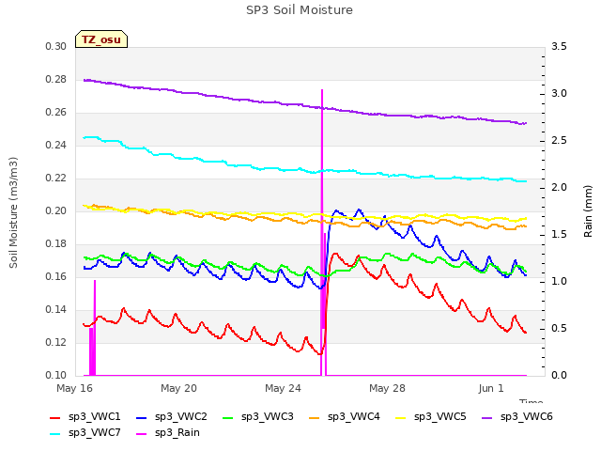Click the sp3_VWC2 blue legend swatch
This screenshot has width=601, height=451.
click(x=142, y=417)
